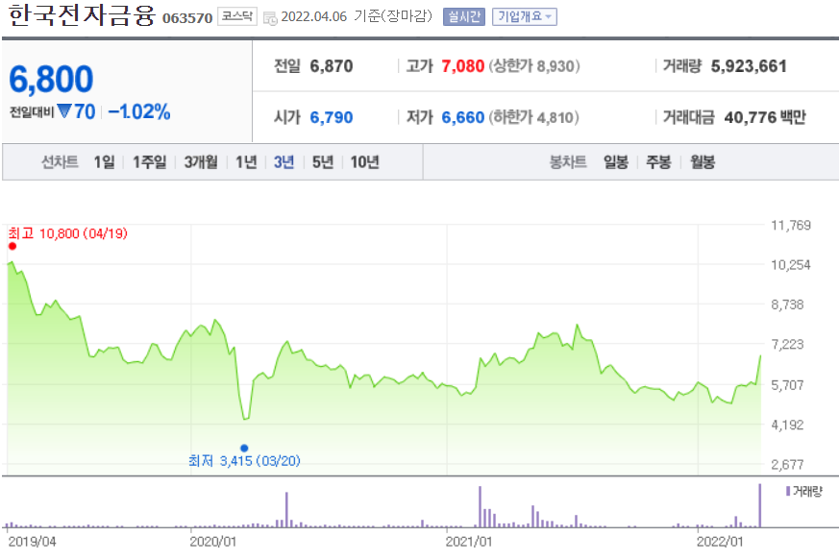The width and height of the screenshot is (839, 560).
Task: Click the 최고 10,800 (04/19) label
Action: [x=68, y=233]
